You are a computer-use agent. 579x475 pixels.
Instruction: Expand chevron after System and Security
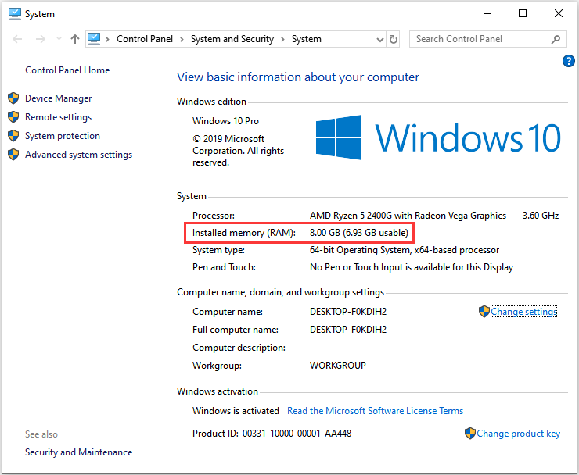pos(283,40)
